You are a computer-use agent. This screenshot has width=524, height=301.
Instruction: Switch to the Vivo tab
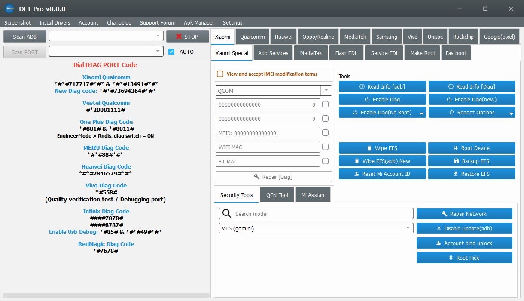click(x=412, y=37)
